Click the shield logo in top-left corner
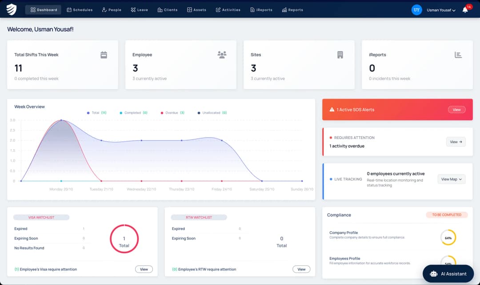 12,9
